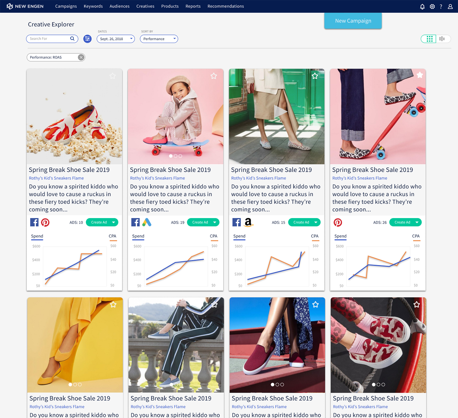This screenshot has width=458, height=418.
Task: Click the Amazon icon on the ADS: 15 card
Action: coord(248,222)
